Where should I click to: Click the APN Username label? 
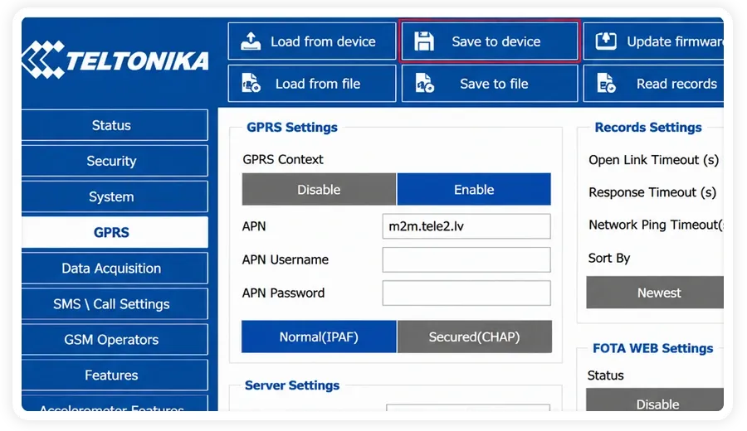pos(285,259)
